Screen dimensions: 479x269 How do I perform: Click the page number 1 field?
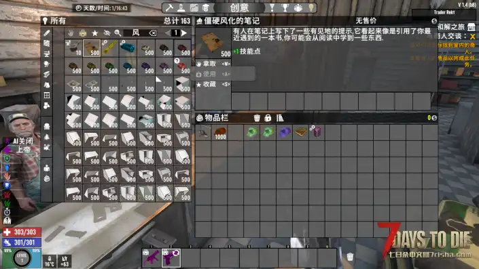point(176,33)
